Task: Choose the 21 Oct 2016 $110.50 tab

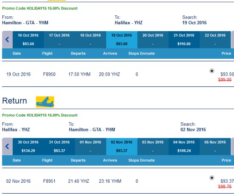Action: pos(184,40)
